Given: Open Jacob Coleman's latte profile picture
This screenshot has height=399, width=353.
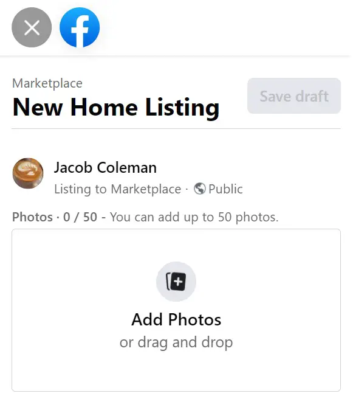Looking at the screenshot, I should [x=28, y=173].
